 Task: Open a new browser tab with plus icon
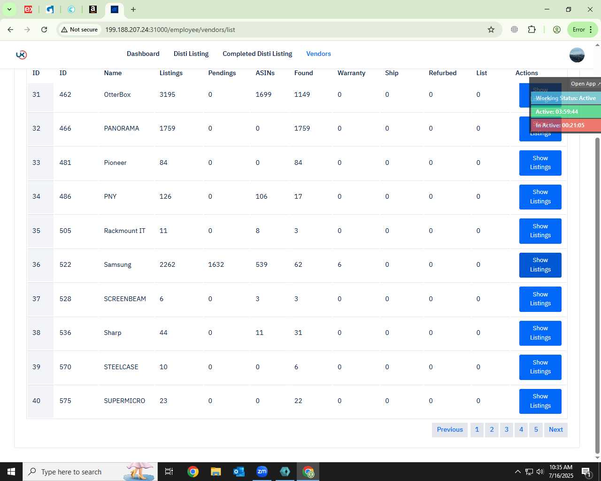tap(133, 9)
